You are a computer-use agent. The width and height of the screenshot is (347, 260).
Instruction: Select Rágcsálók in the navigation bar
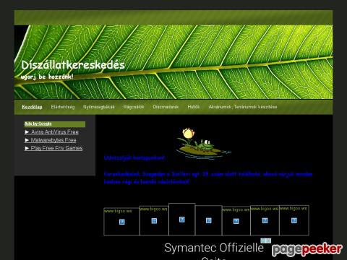pos(134,107)
